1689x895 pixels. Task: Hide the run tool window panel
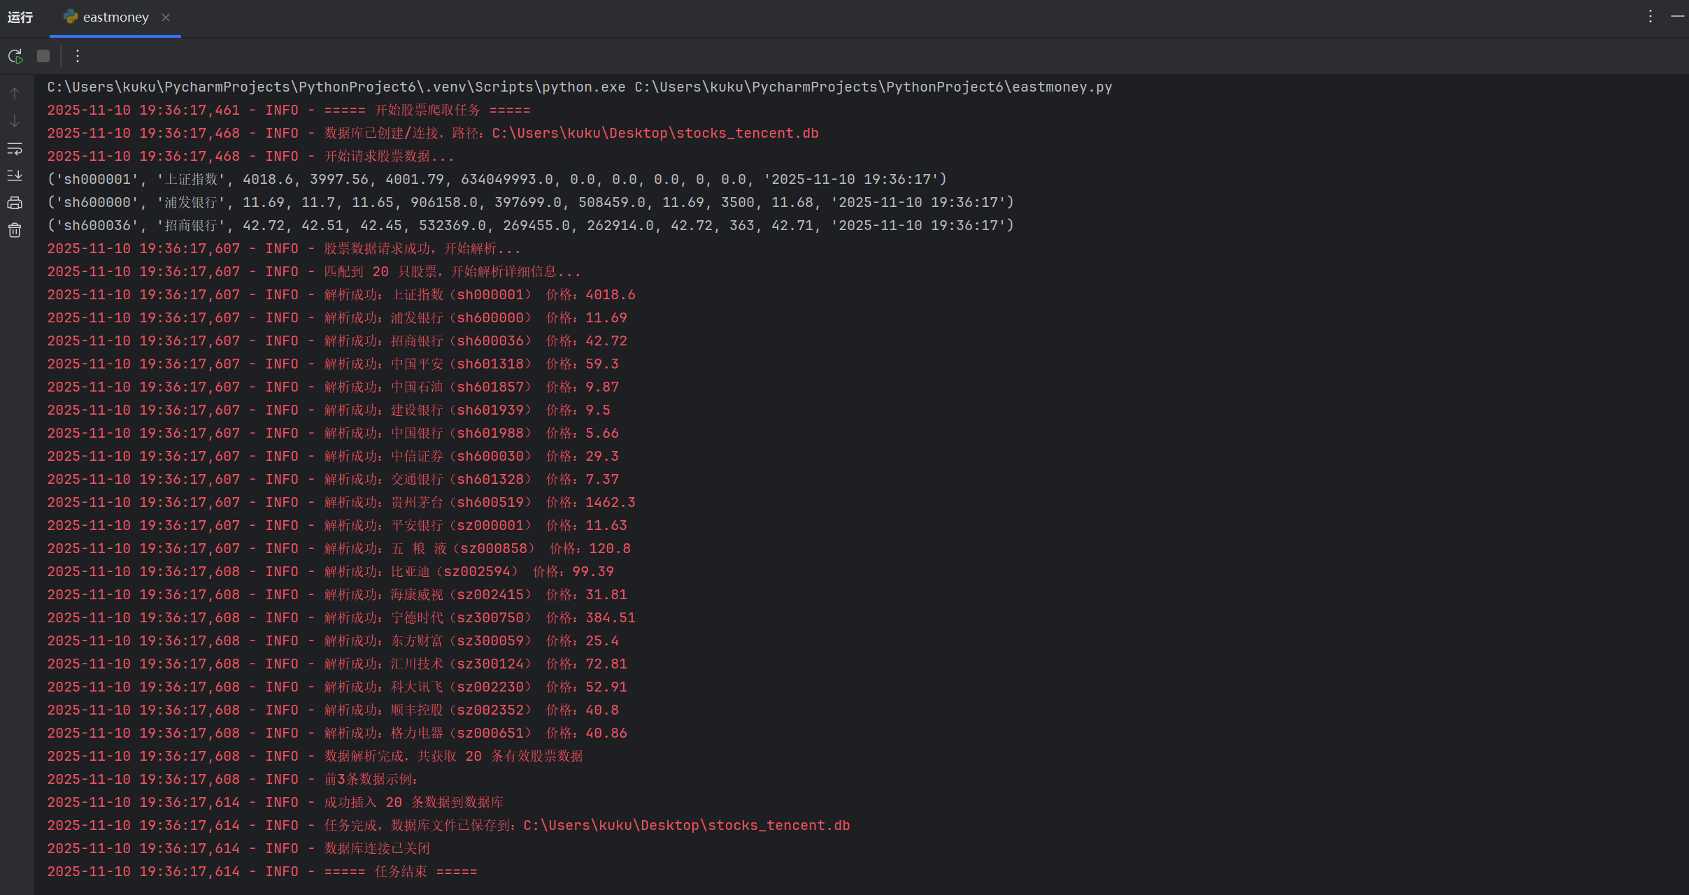point(1677,16)
